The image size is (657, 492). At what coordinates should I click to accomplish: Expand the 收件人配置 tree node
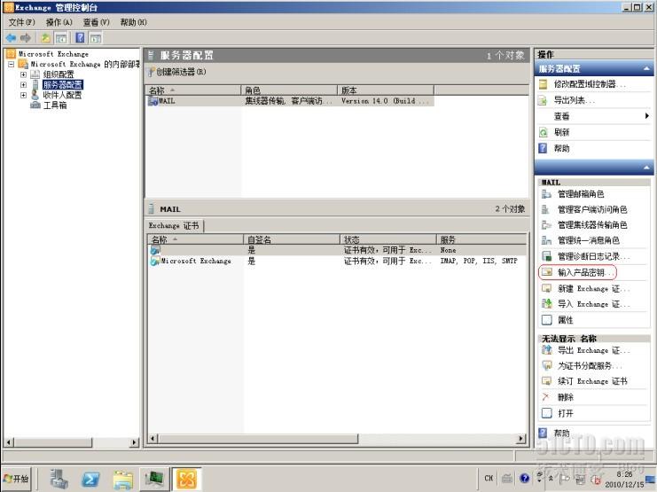pos(23,95)
